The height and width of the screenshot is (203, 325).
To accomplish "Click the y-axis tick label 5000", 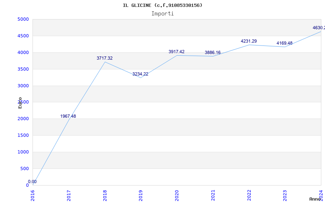I will point(23,19).
